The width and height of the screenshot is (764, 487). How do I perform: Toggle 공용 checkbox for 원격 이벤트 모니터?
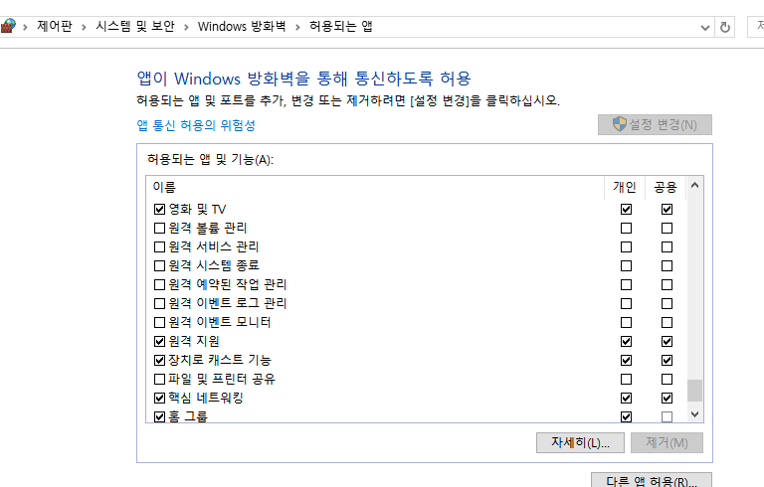point(668,322)
